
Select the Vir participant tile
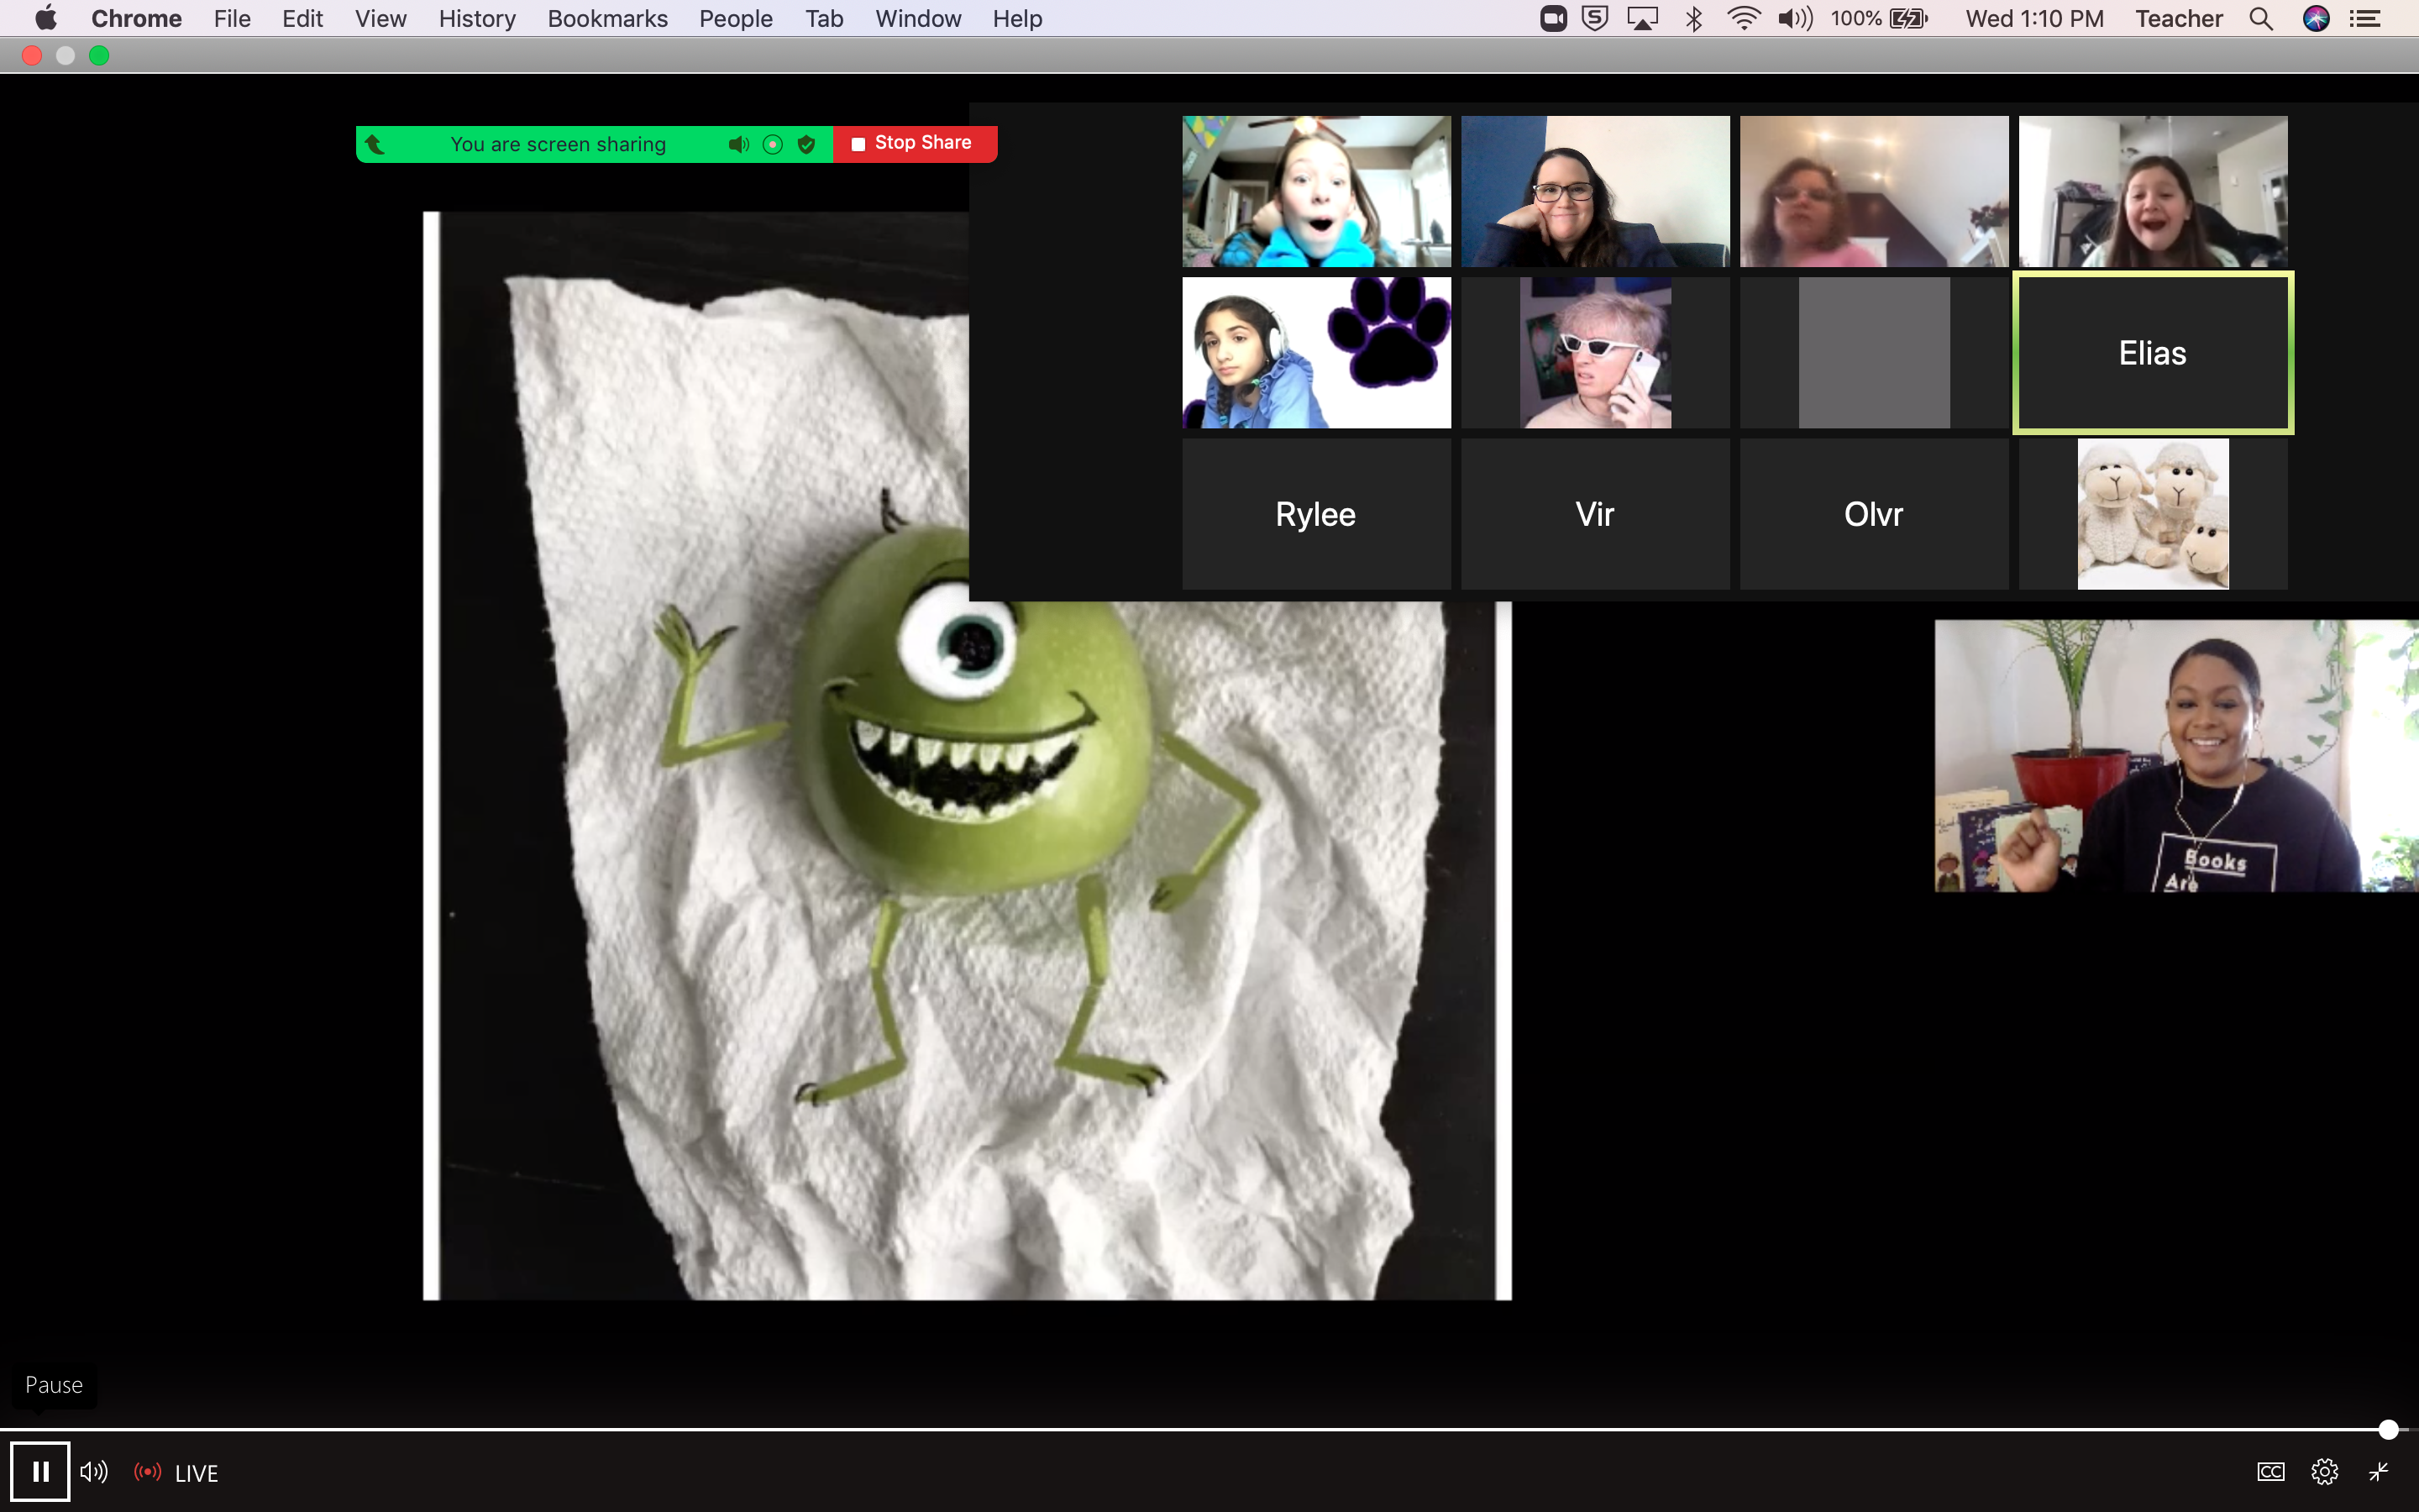[x=1595, y=514]
